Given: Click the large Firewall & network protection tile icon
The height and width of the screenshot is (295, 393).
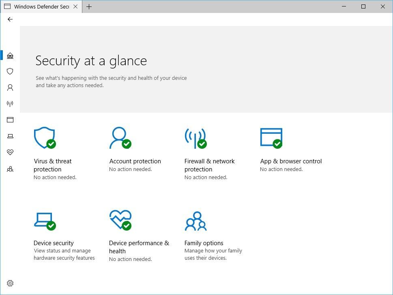Looking at the screenshot, I should coord(195,138).
